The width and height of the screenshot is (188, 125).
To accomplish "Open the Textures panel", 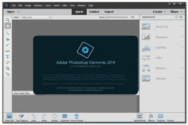I will pyautogui.click(x=161, y=118).
